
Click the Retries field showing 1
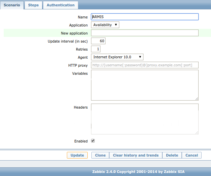(x=96, y=49)
